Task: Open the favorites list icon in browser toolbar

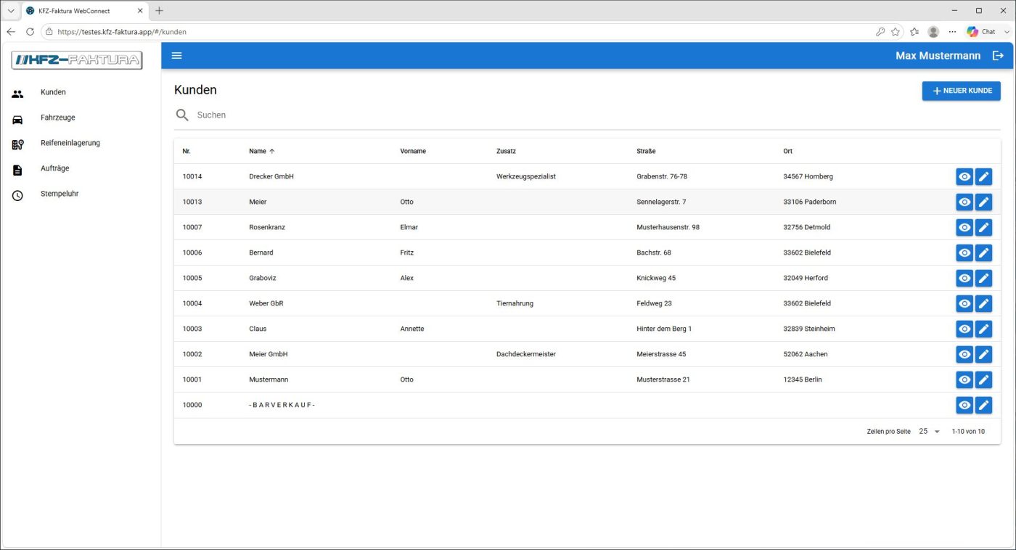Action: tap(914, 32)
